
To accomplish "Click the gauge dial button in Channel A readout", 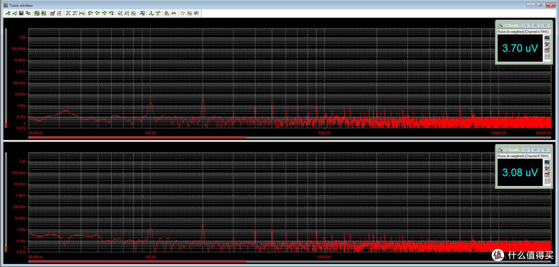I will click(547, 43).
